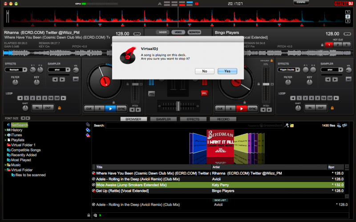The width and height of the screenshot is (356, 222).
Task: Toggle right sampler REC button
Action: pos(348,79)
